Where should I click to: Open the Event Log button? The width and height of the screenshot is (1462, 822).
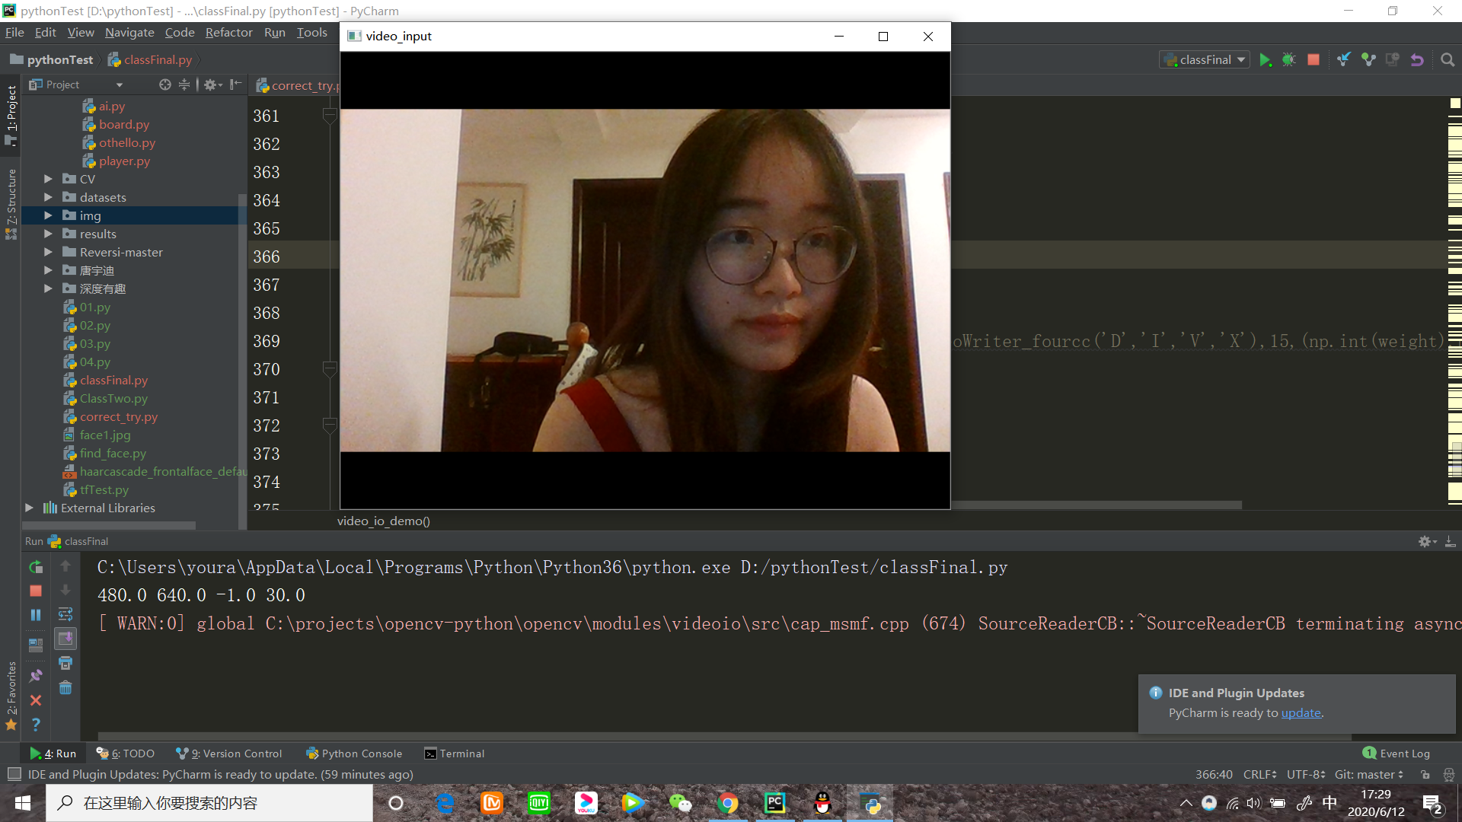1397,753
